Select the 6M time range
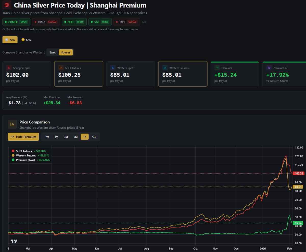The image size is (306, 252). point(75,137)
